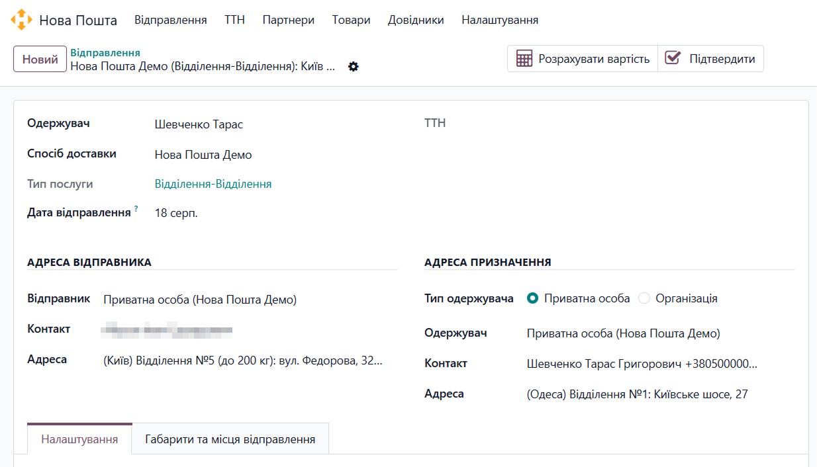
Task: Click the Новий button
Action: [40, 59]
